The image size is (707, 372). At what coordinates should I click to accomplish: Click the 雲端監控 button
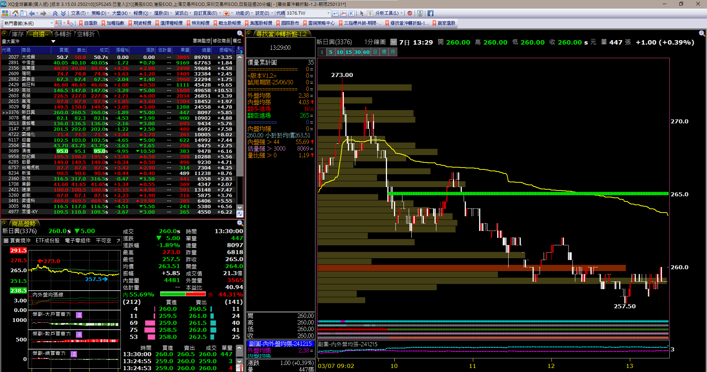tap(201, 41)
